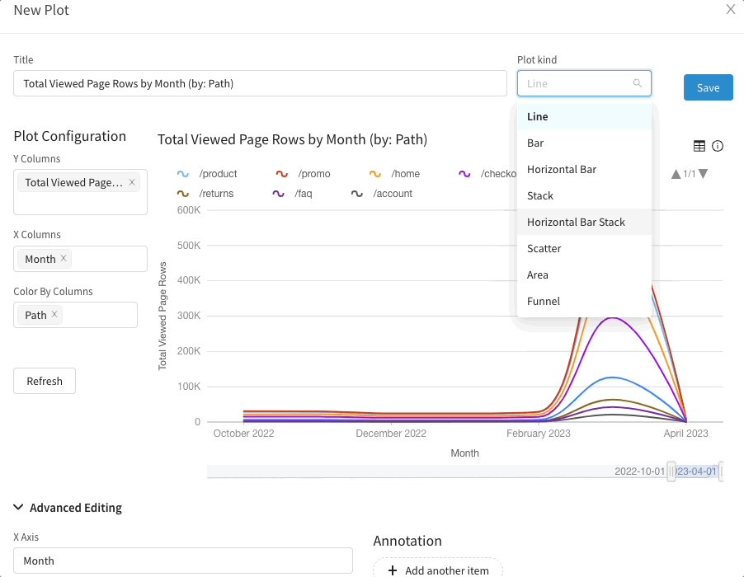Remove the Month tag from X Columns

point(64,258)
